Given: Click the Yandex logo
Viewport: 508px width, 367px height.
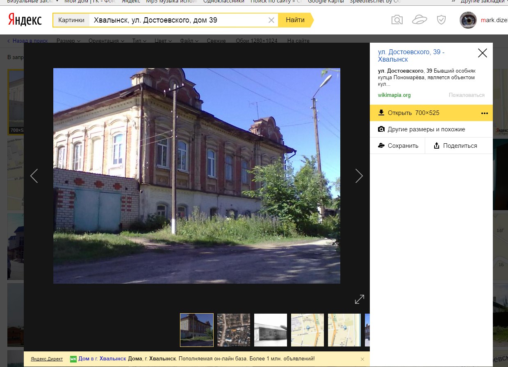Looking at the screenshot, I should [25, 20].
